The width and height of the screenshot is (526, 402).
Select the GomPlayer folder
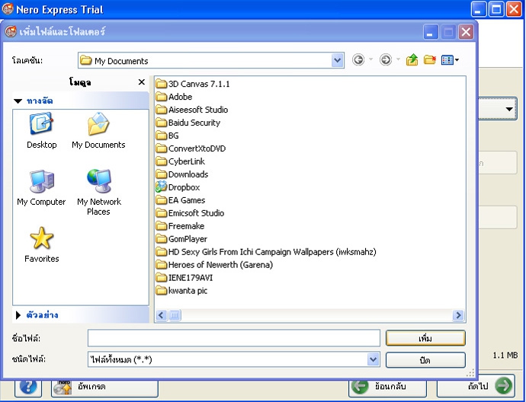point(181,239)
